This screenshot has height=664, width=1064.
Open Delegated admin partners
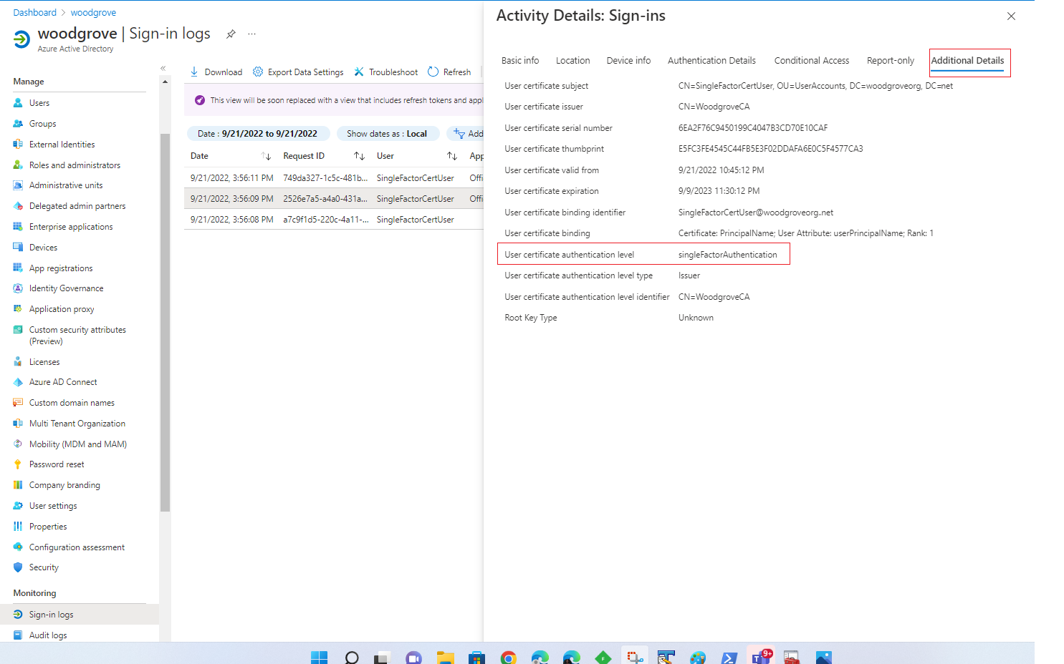tap(77, 206)
